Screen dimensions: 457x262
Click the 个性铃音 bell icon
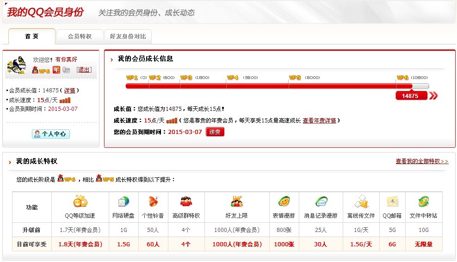[x=153, y=201]
